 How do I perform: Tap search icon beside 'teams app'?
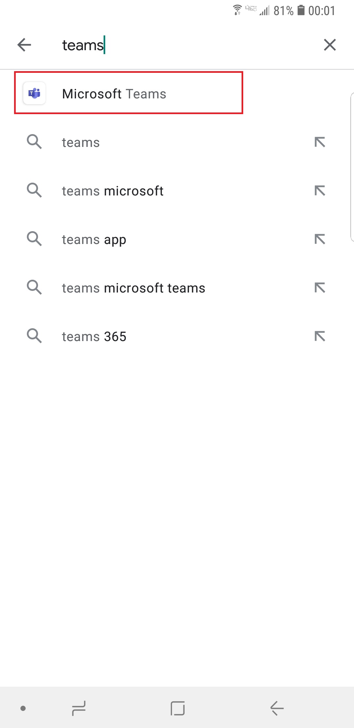34,239
